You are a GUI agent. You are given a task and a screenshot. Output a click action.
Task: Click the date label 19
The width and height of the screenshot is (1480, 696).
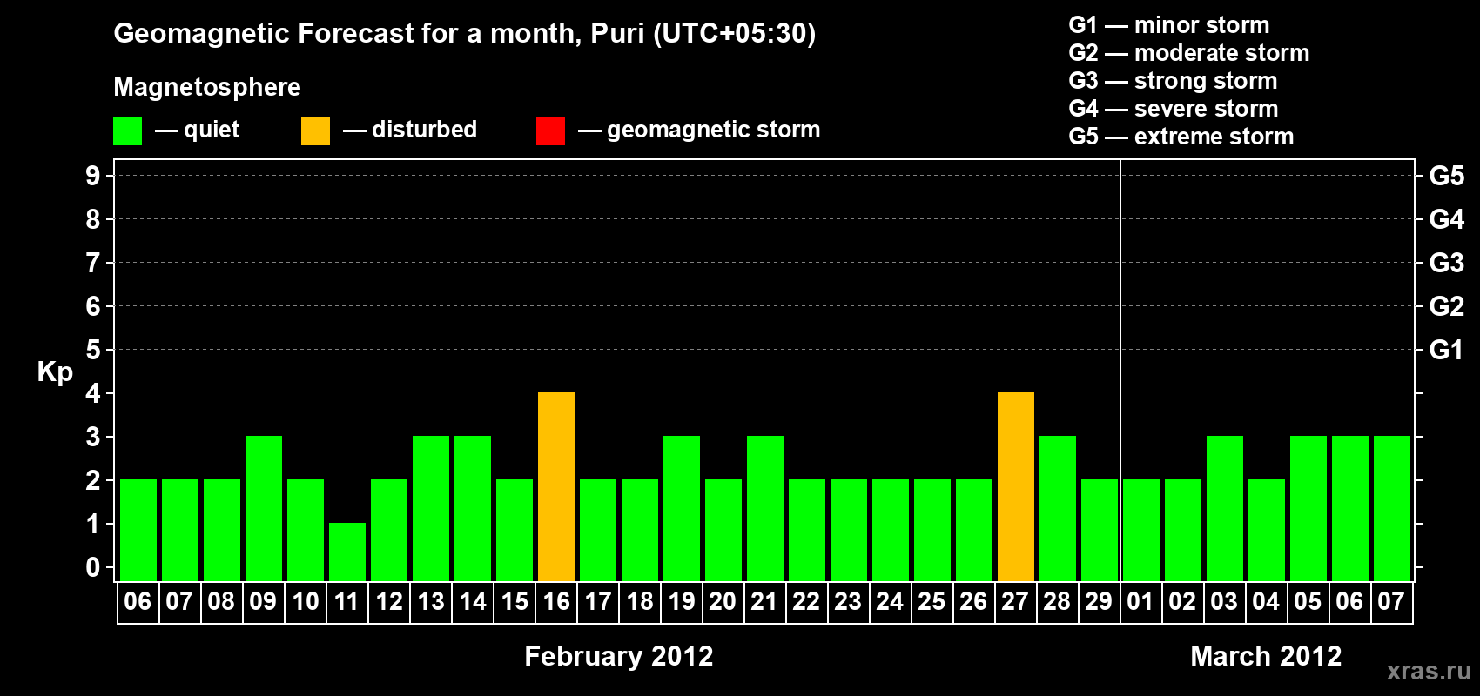point(682,601)
